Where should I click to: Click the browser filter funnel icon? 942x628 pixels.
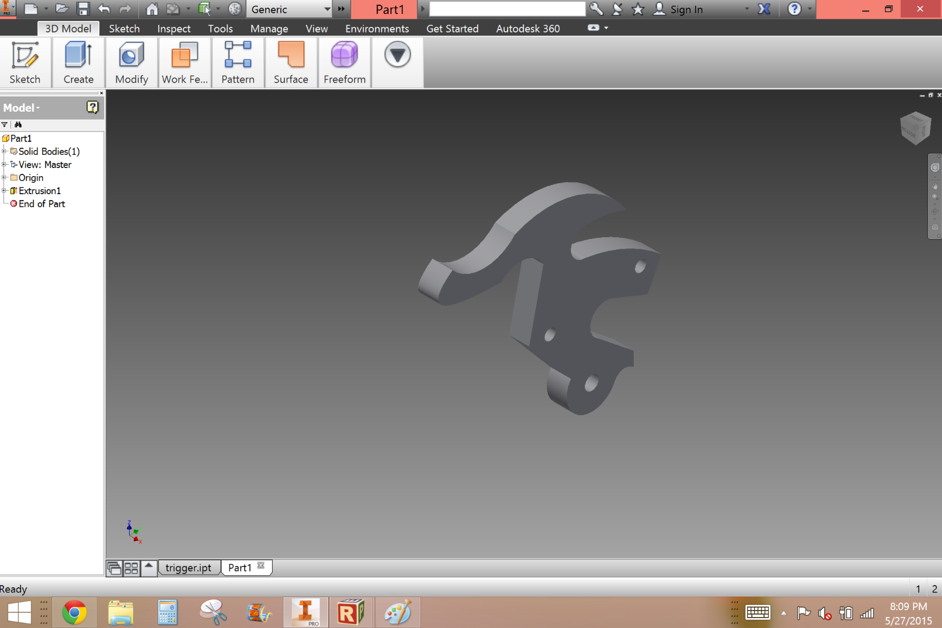pos(5,124)
